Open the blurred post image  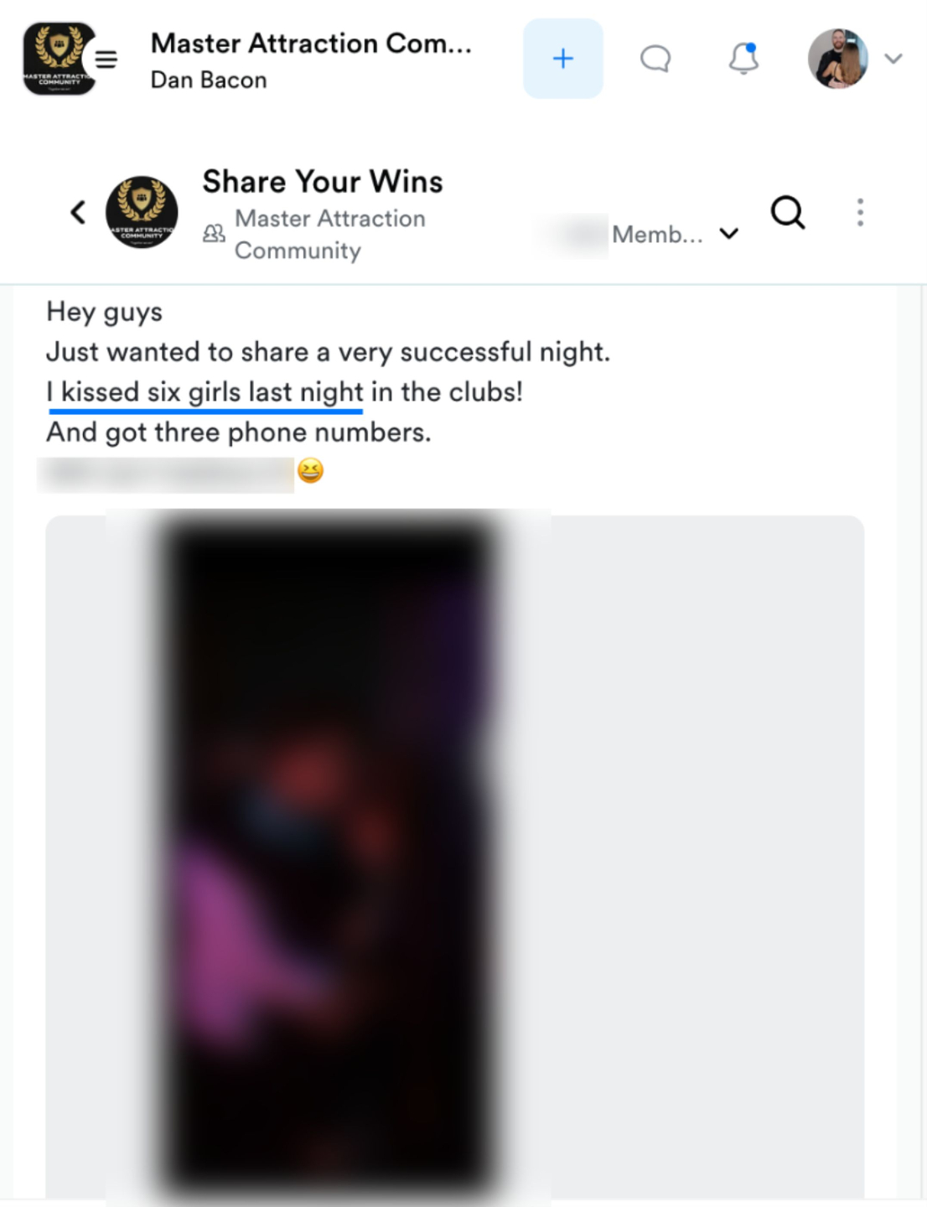coord(329,857)
